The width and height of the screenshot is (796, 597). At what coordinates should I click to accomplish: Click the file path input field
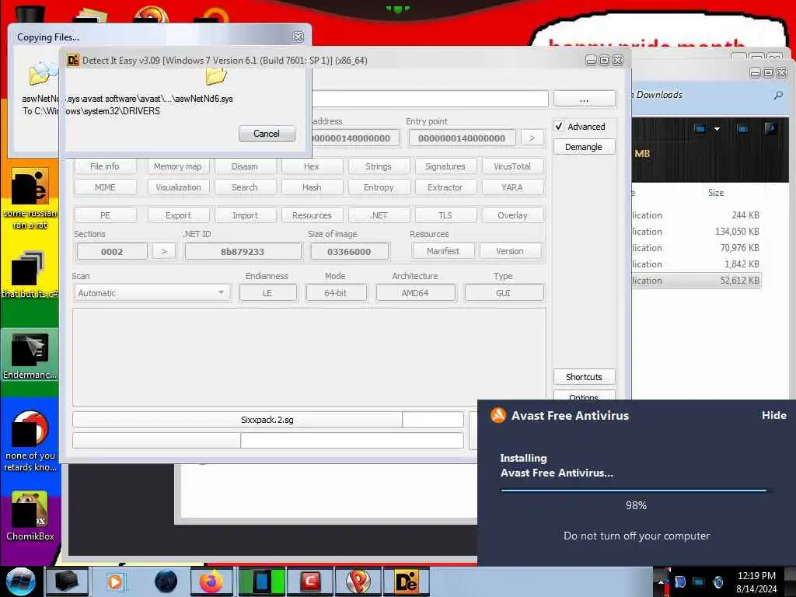(x=430, y=99)
